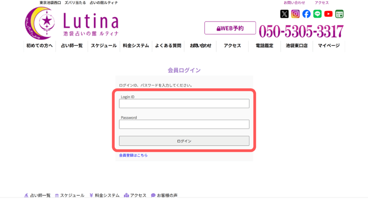Open マイページ menu item

[329, 46]
